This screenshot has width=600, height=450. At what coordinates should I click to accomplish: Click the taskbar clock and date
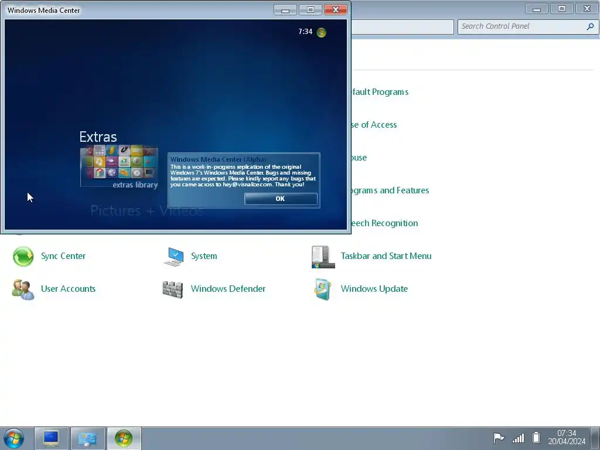pyautogui.click(x=567, y=437)
